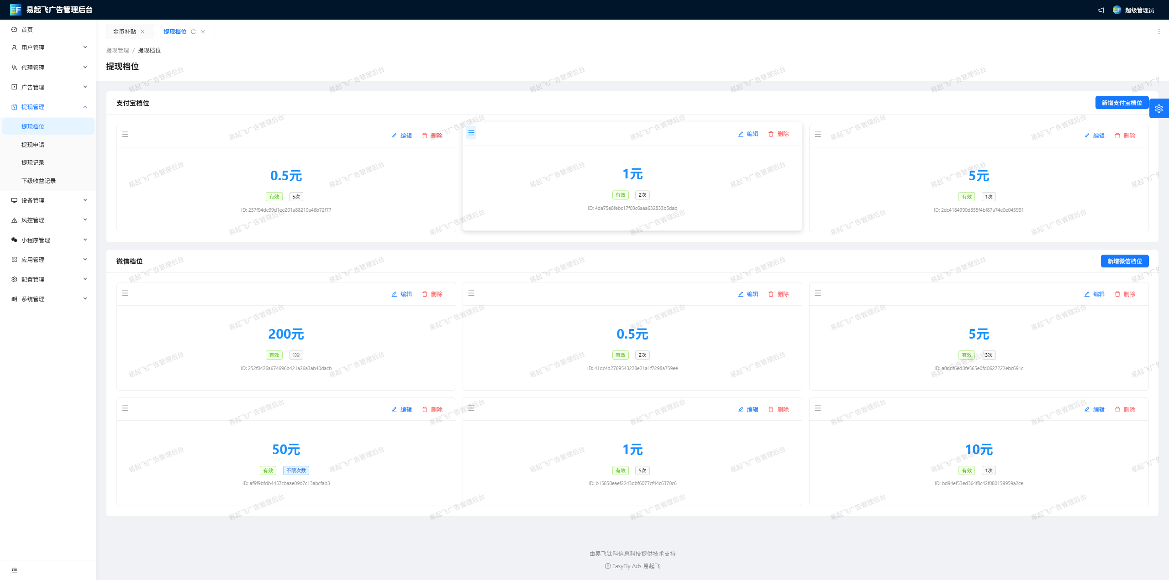Screen dimensions: 1169x580
Task: Delete the Alipay 1元 tier
Action: 779,134
